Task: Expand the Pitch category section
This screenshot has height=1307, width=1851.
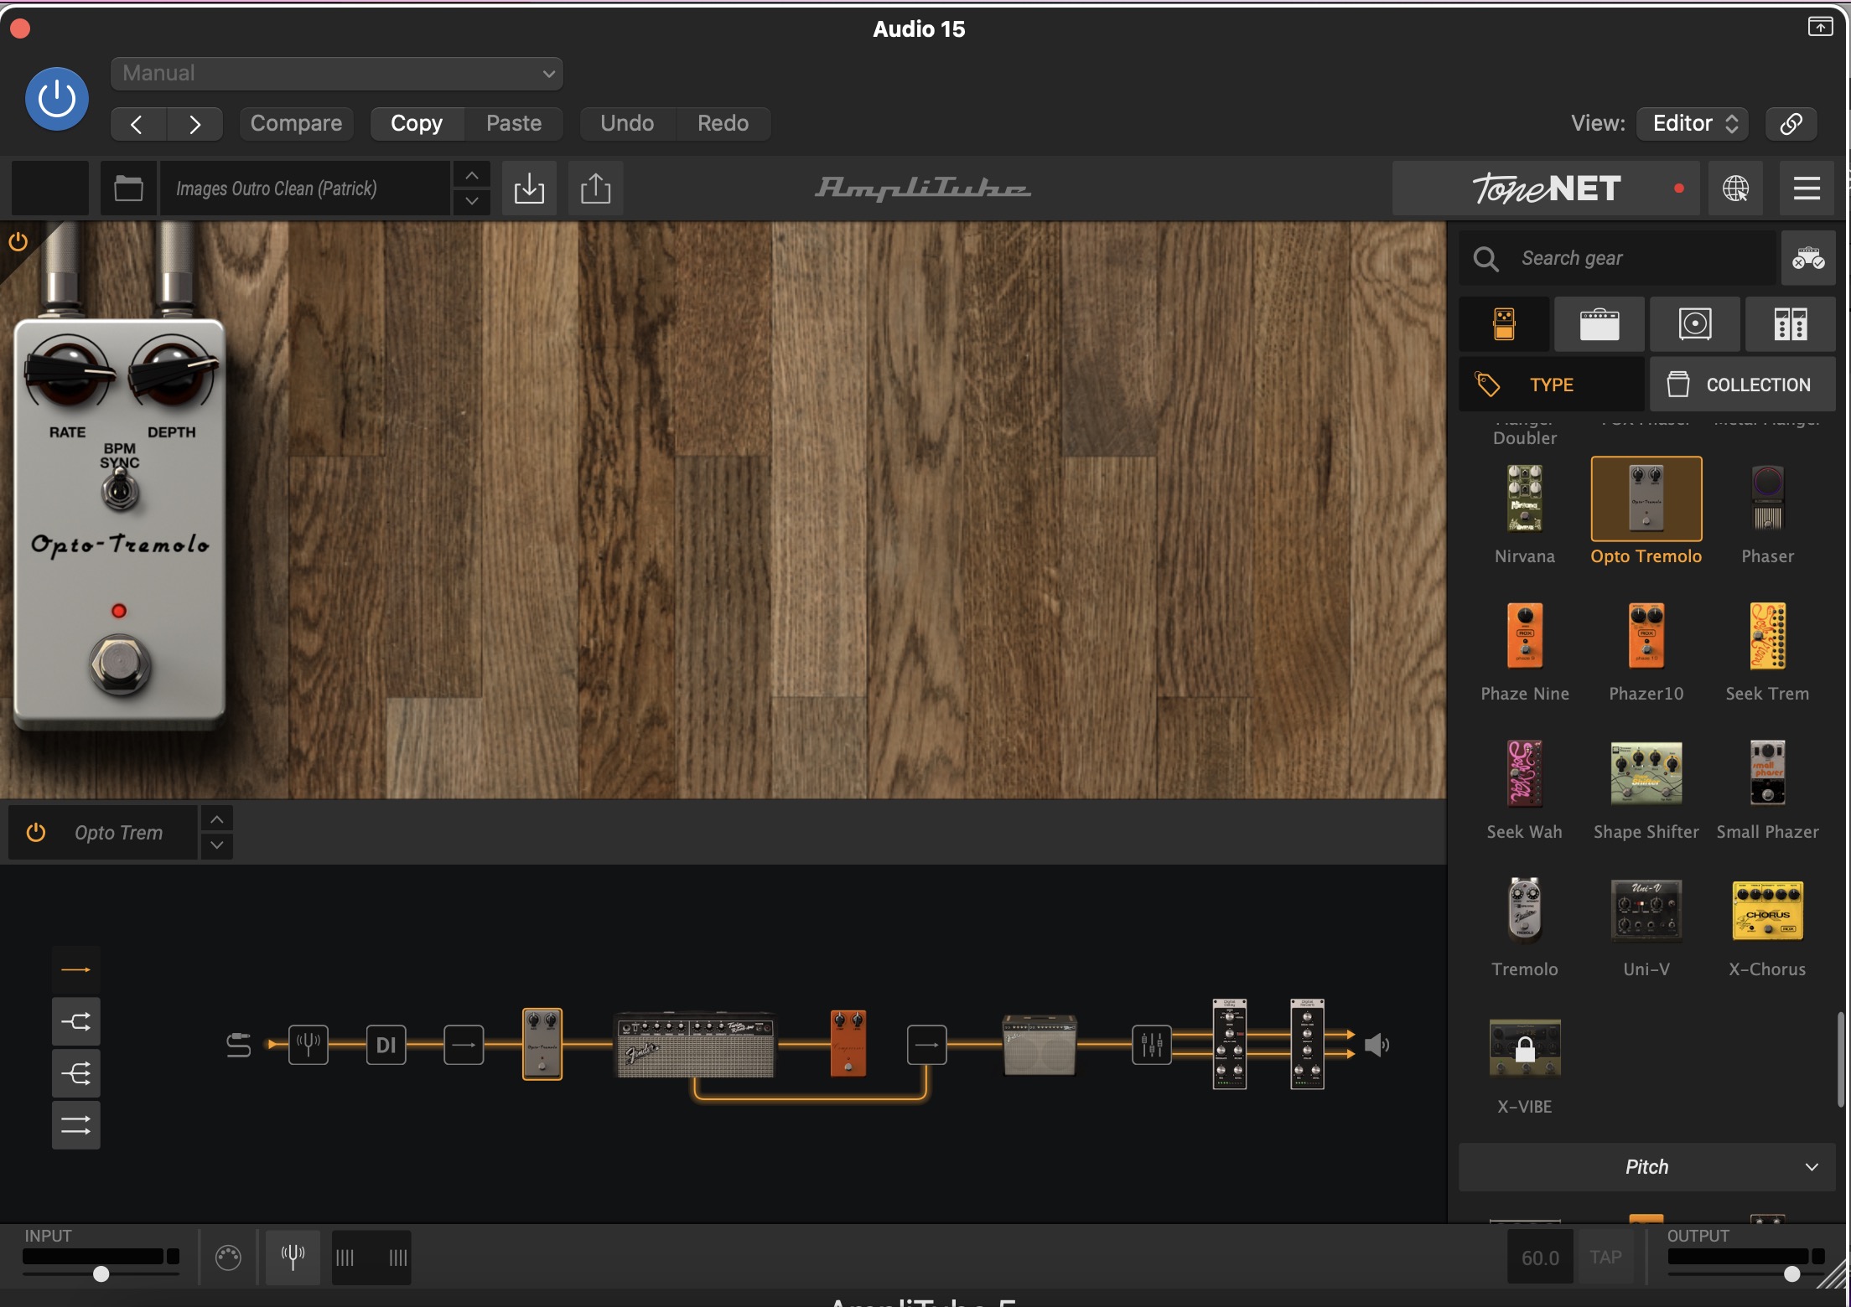Action: click(1647, 1167)
